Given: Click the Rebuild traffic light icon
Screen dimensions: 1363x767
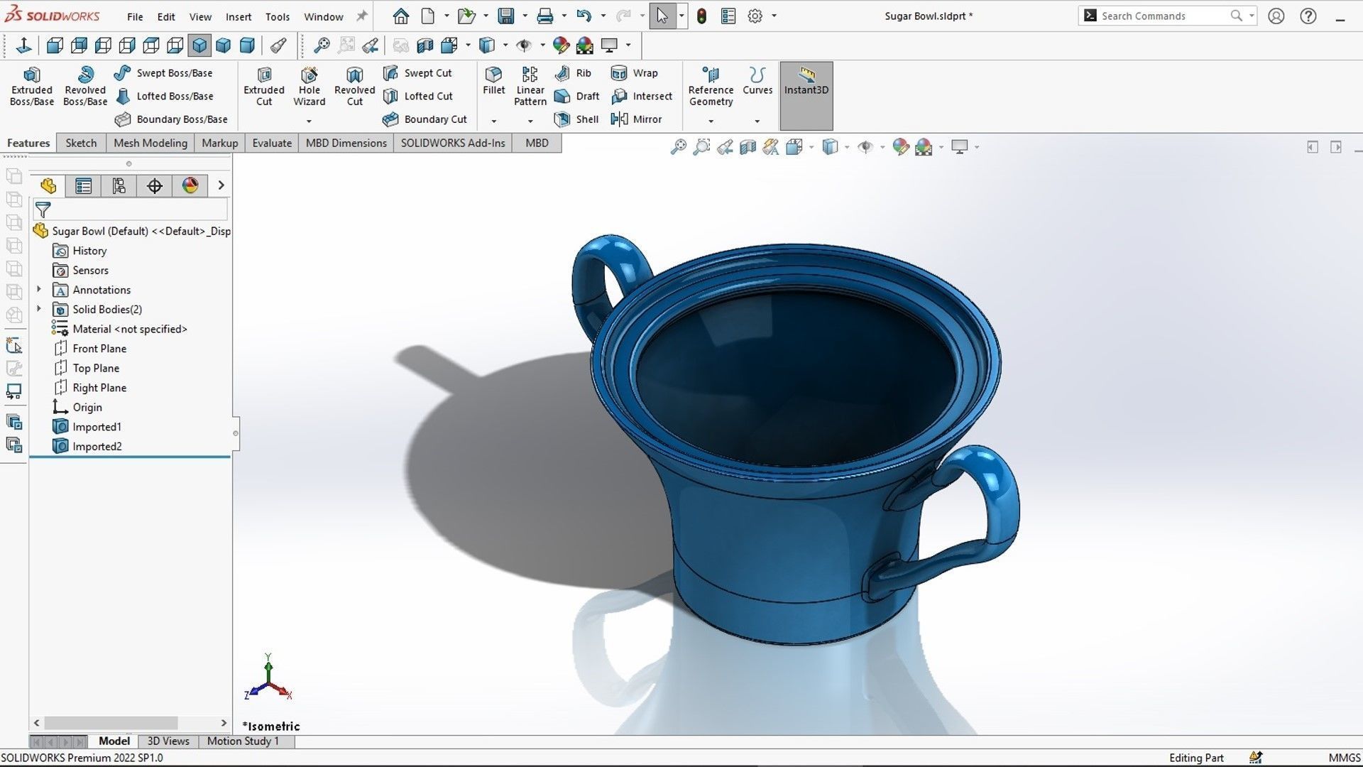Looking at the screenshot, I should (701, 16).
